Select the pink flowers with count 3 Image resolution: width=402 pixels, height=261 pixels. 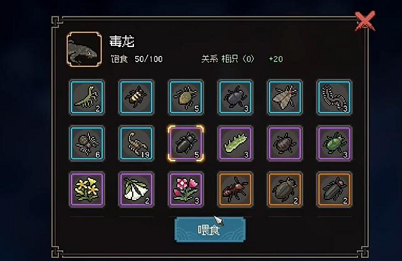(186, 189)
